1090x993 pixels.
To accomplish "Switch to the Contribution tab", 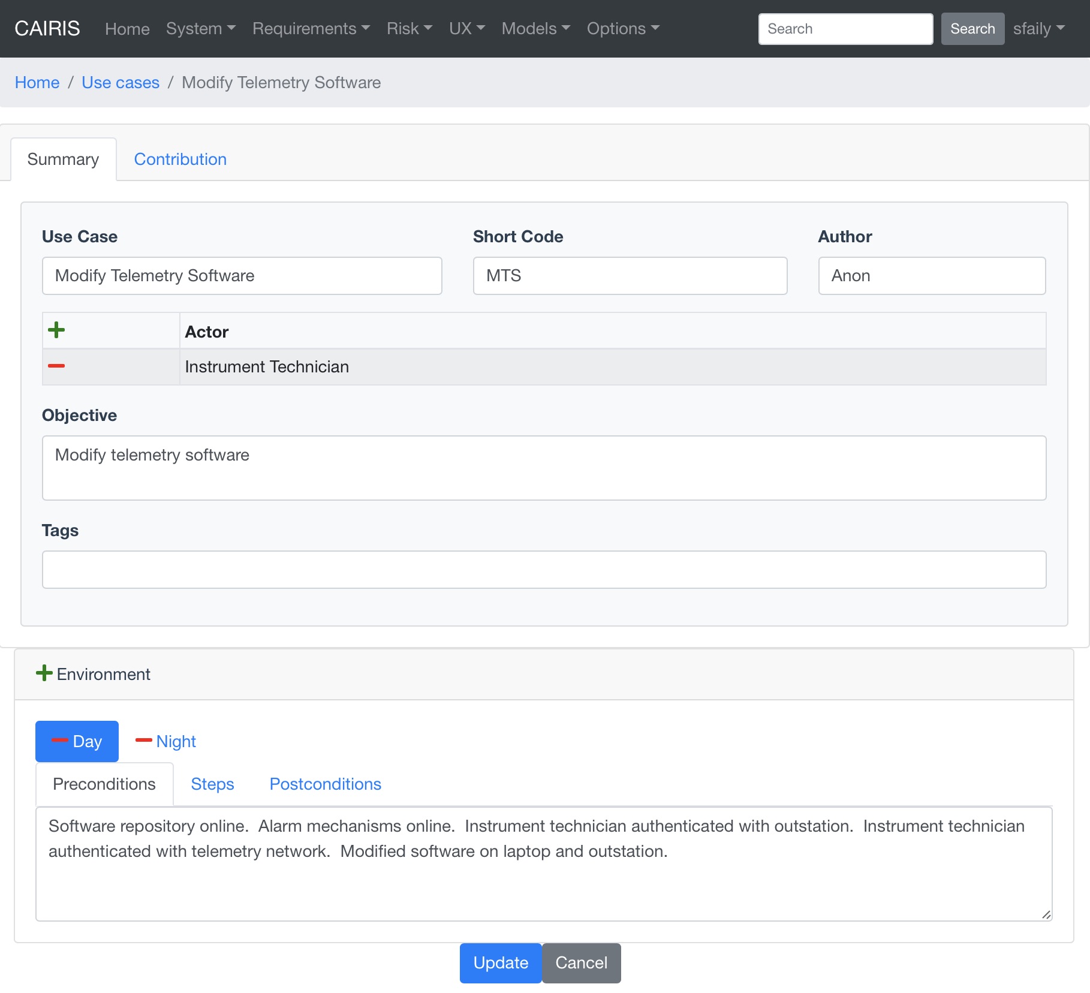I will [x=180, y=159].
